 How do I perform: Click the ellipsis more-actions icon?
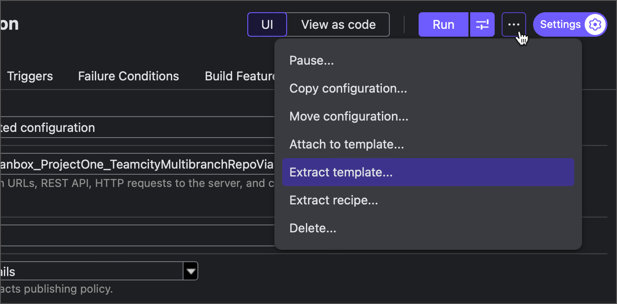tap(513, 24)
